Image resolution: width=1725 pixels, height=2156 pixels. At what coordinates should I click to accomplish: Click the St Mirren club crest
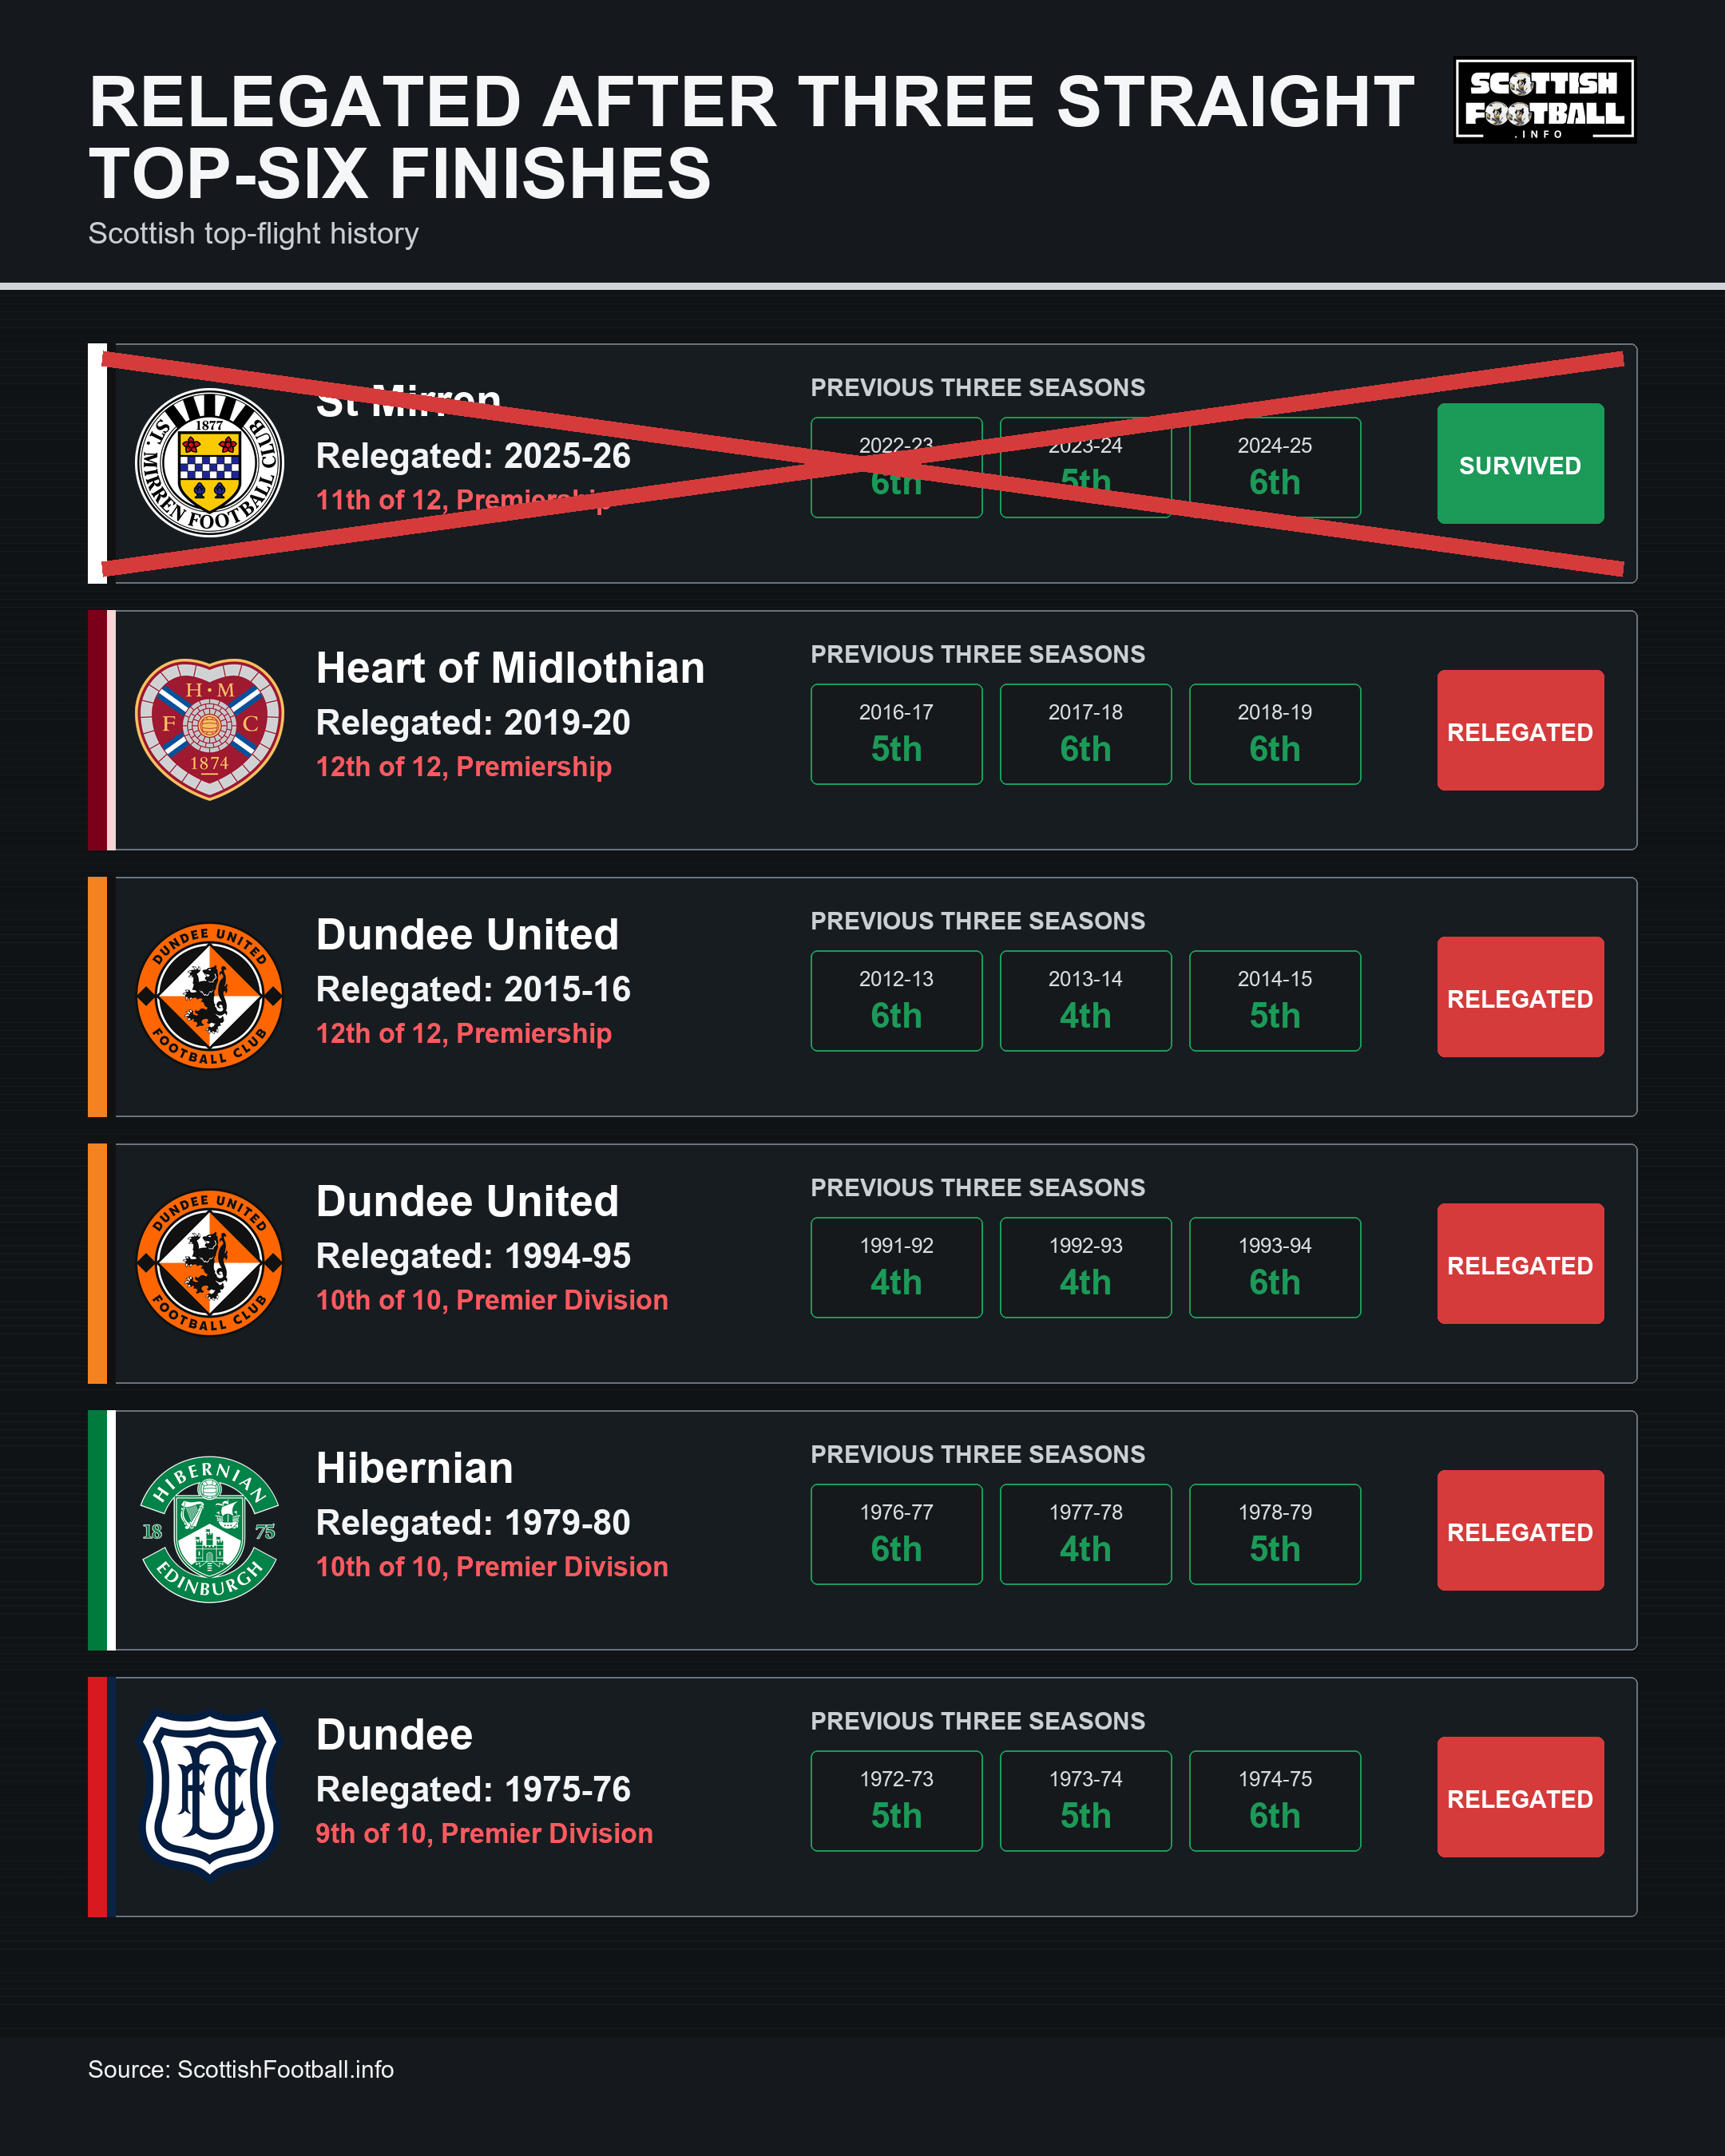point(209,463)
